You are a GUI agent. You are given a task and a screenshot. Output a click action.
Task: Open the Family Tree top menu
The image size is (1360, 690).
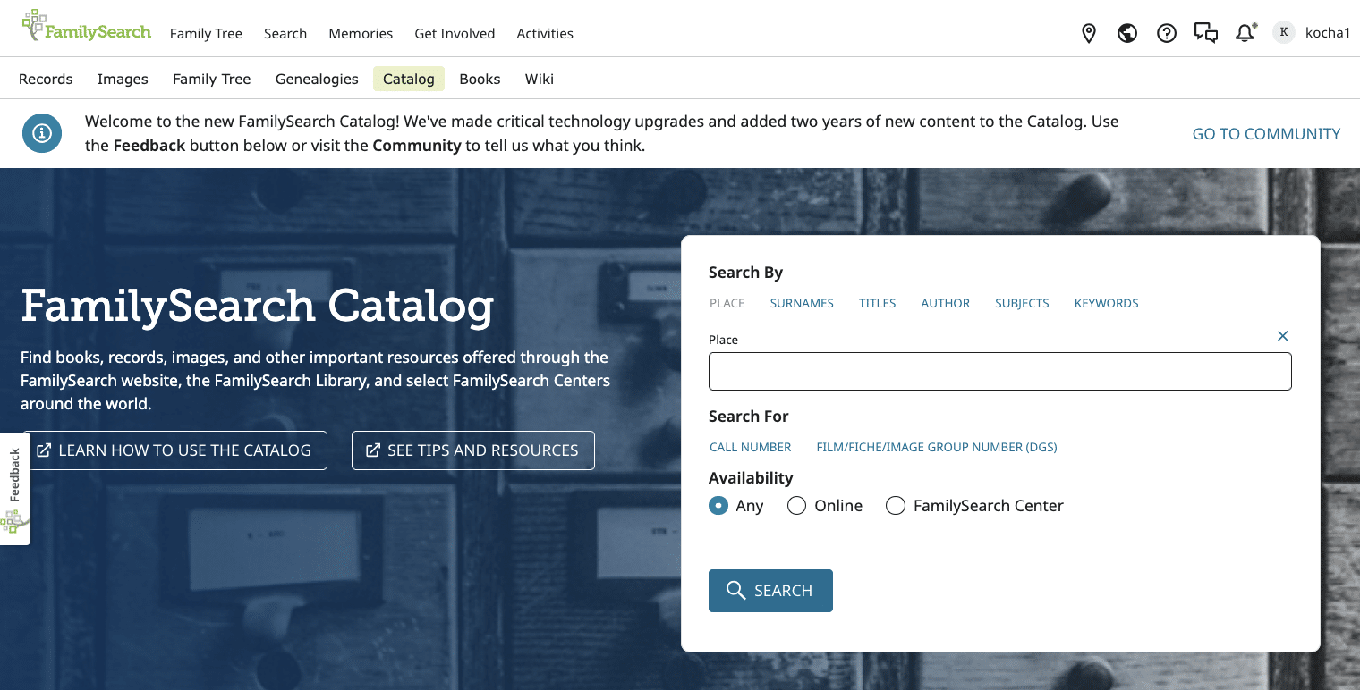[206, 33]
